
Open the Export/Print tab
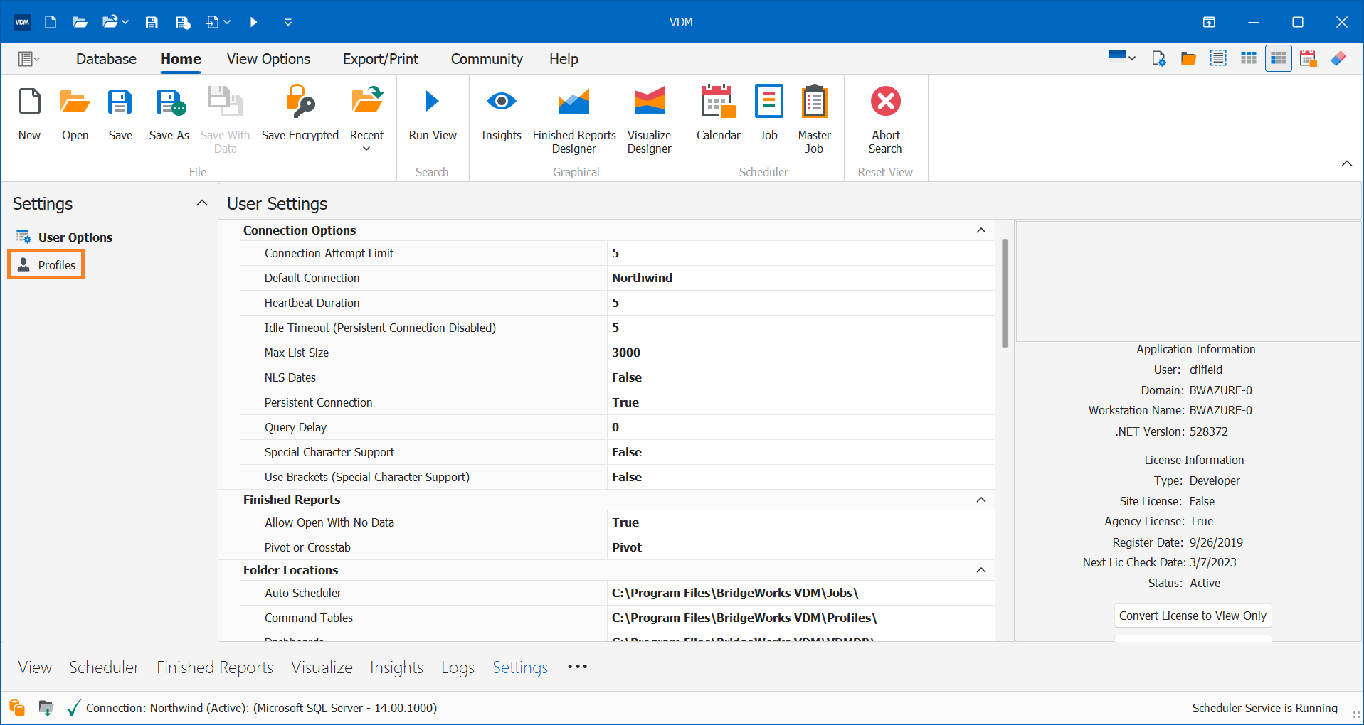click(381, 59)
